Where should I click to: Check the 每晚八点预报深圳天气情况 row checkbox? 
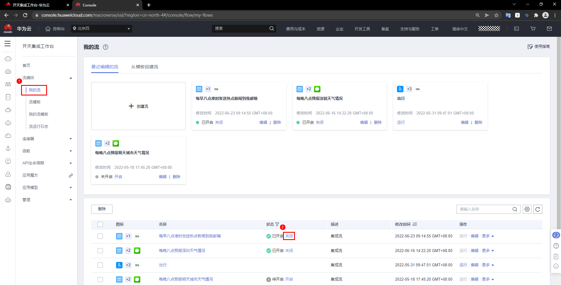(x=100, y=251)
